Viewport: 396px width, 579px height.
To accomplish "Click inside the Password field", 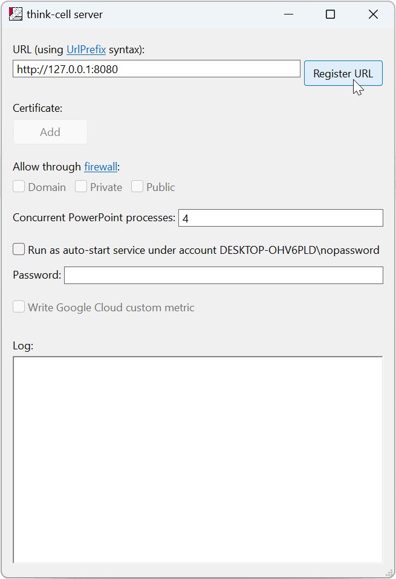I will point(224,275).
